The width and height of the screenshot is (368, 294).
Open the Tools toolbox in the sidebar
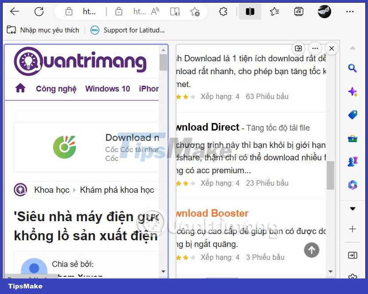(352, 138)
